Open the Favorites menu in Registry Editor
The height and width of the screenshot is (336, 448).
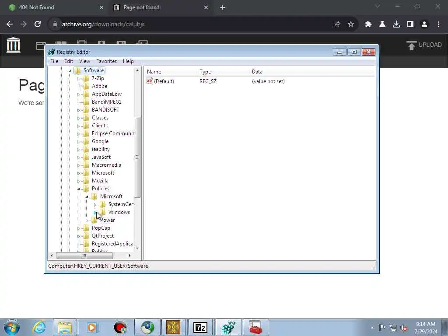(x=107, y=61)
